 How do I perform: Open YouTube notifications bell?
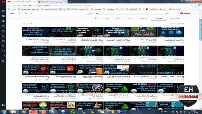tap(20, 13)
